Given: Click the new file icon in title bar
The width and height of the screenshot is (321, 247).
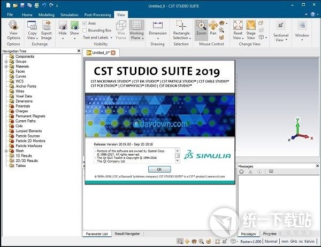Looking at the screenshot, I should click(8, 5).
